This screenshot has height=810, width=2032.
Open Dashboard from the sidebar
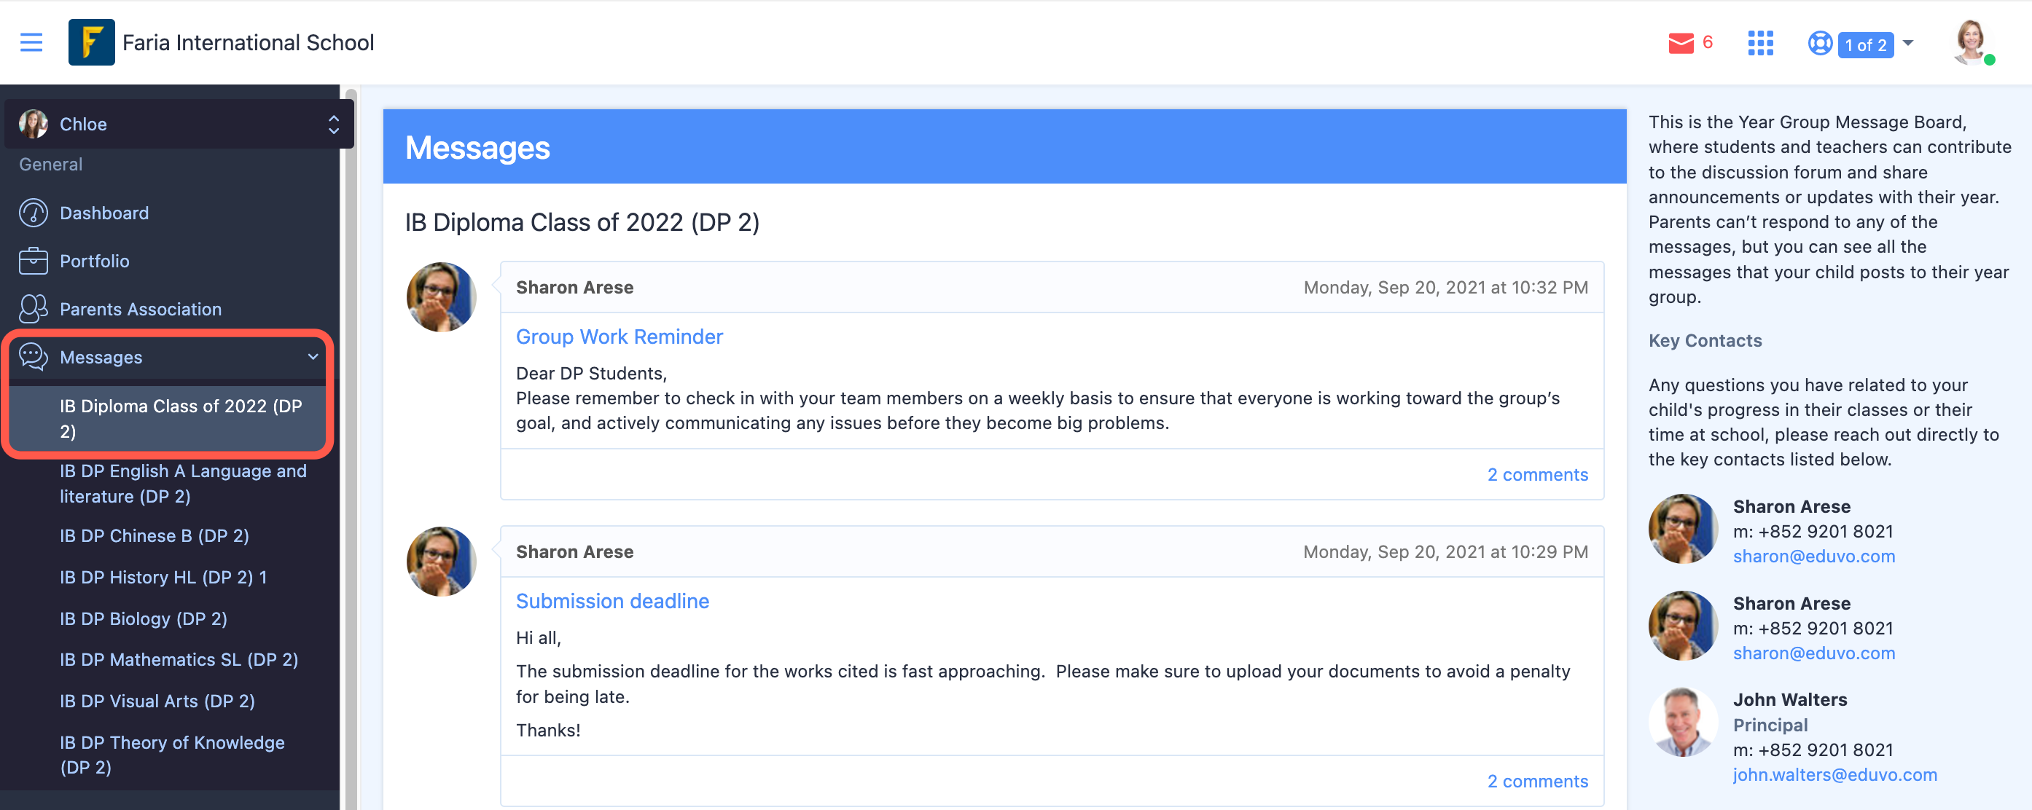pyautogui.click(x=104, y=213)
